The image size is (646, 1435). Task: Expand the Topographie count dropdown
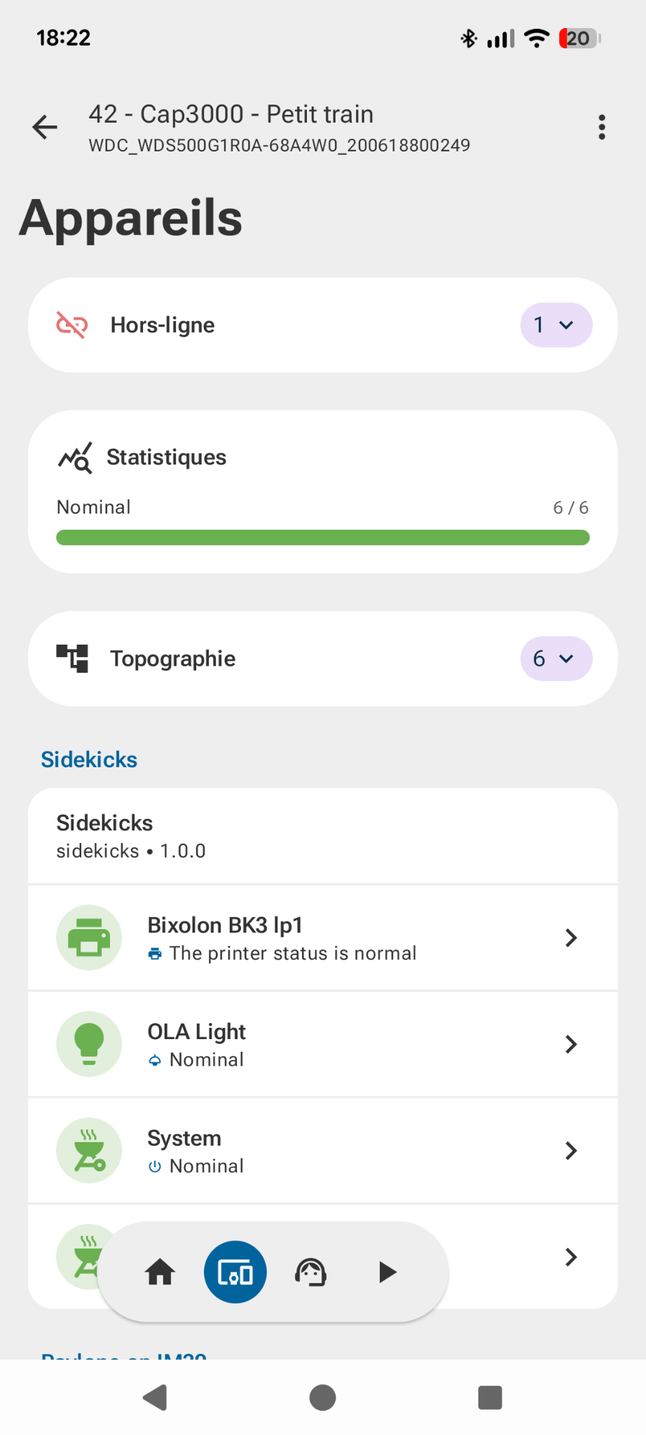(556, 659)
